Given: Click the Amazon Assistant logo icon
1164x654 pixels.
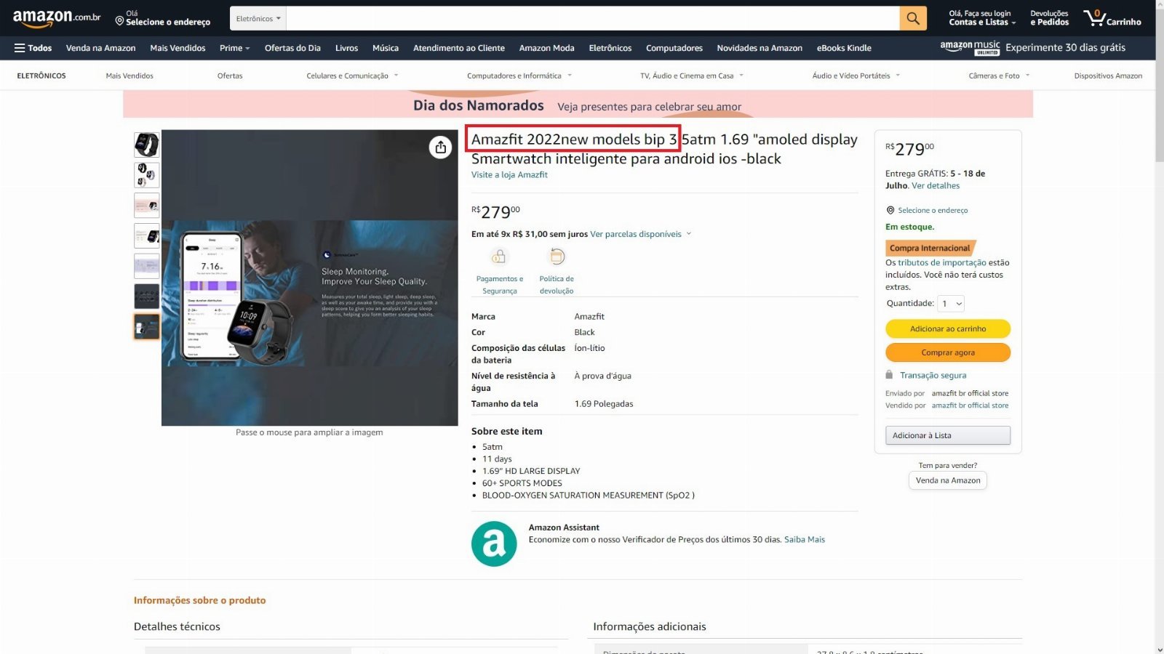Looking at the screenshot, I should pyautogui.click(x=494, y=544).
